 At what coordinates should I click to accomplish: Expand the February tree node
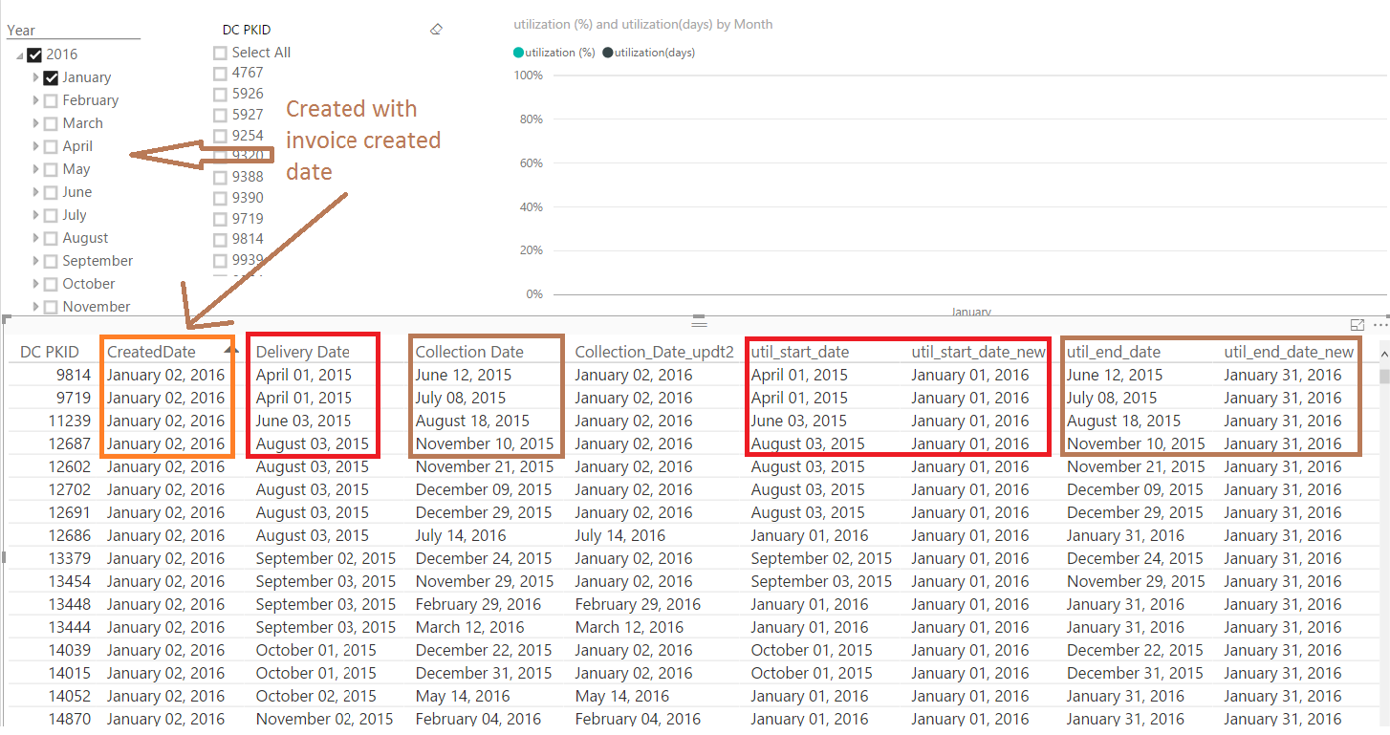(x=36, y=100)
